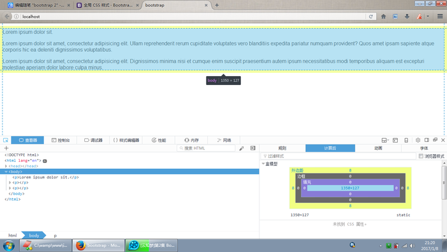Close the developer tools panel
This screenshot has height=252, width=447.
(443, 140)
